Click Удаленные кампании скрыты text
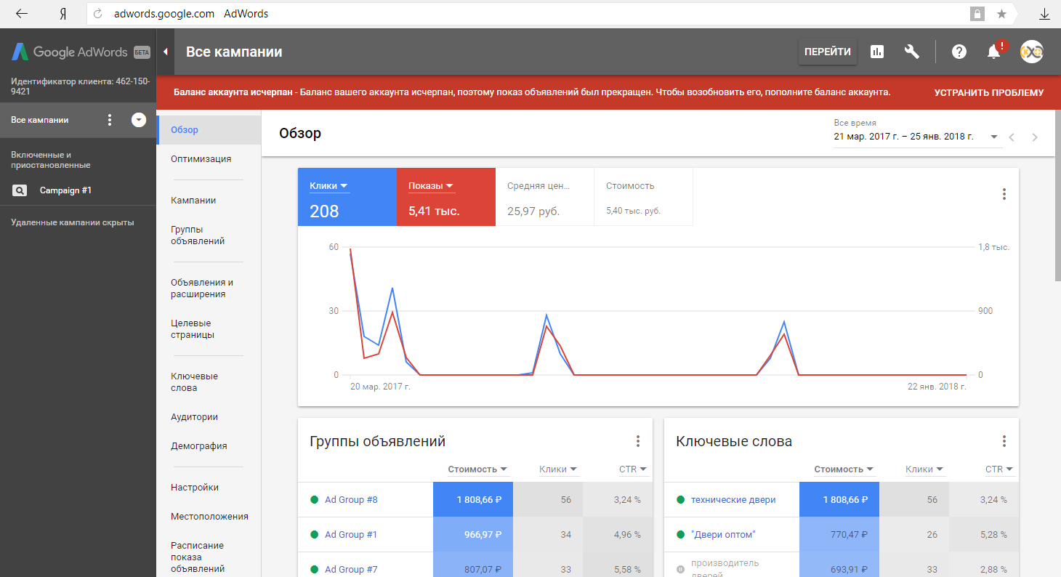This screenshot has height=577, width=1061. (x=73, y=223)
